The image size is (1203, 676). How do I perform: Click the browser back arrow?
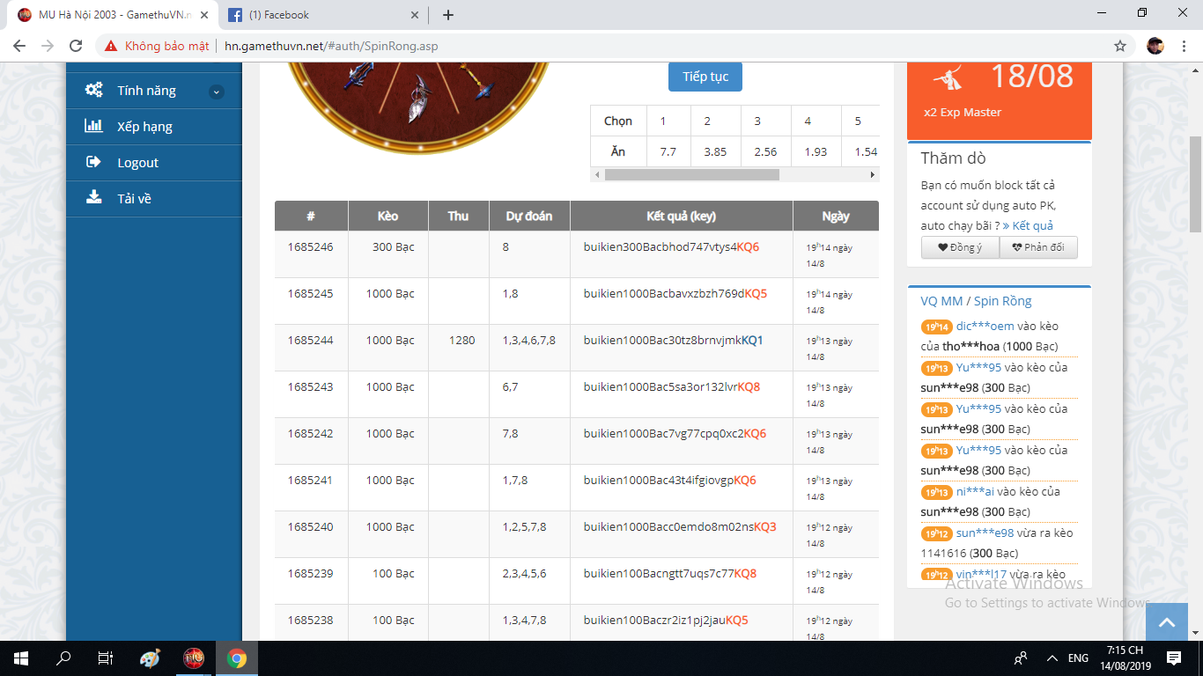pos(19,46)
